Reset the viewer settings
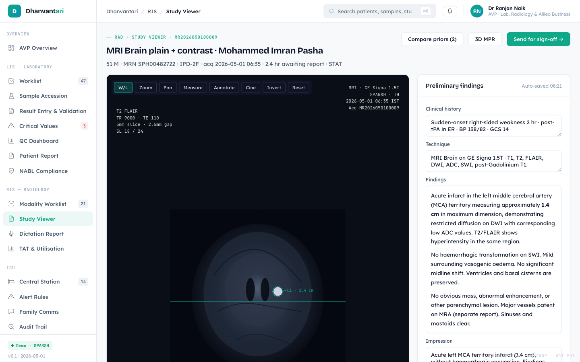 [298, 88]
